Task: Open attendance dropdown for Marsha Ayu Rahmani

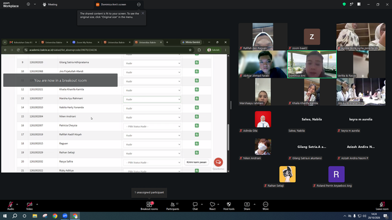Action: click(x=152, y=99)
